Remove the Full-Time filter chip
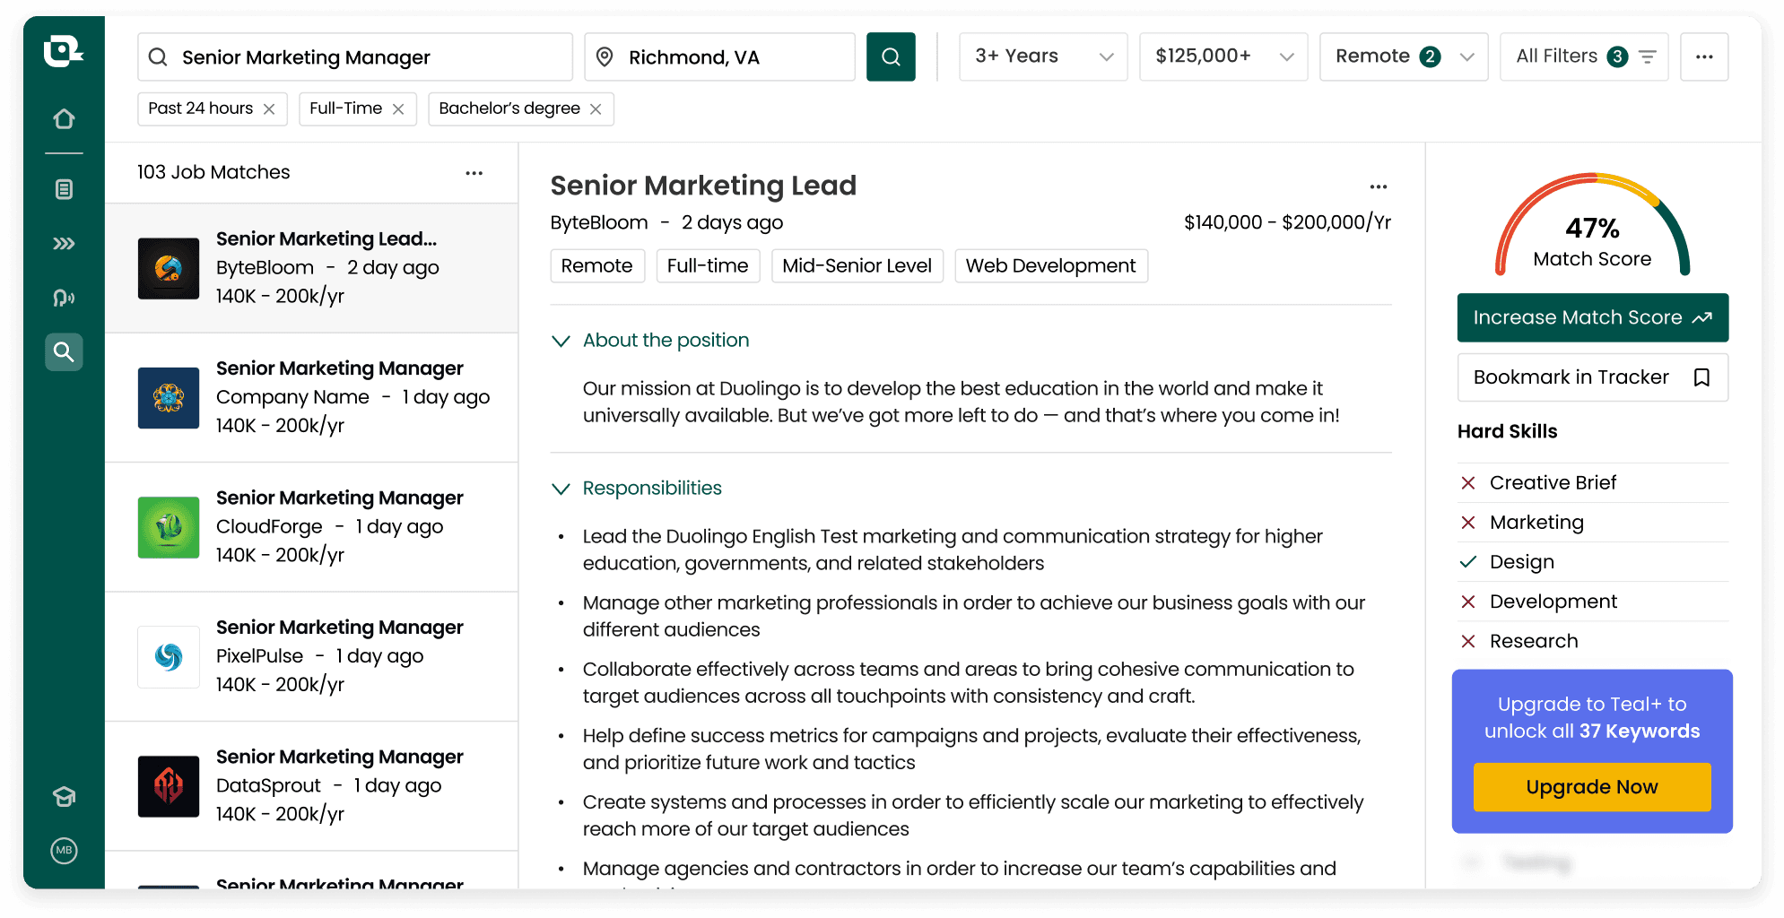Screen dimensions: 1784x918 398,109
